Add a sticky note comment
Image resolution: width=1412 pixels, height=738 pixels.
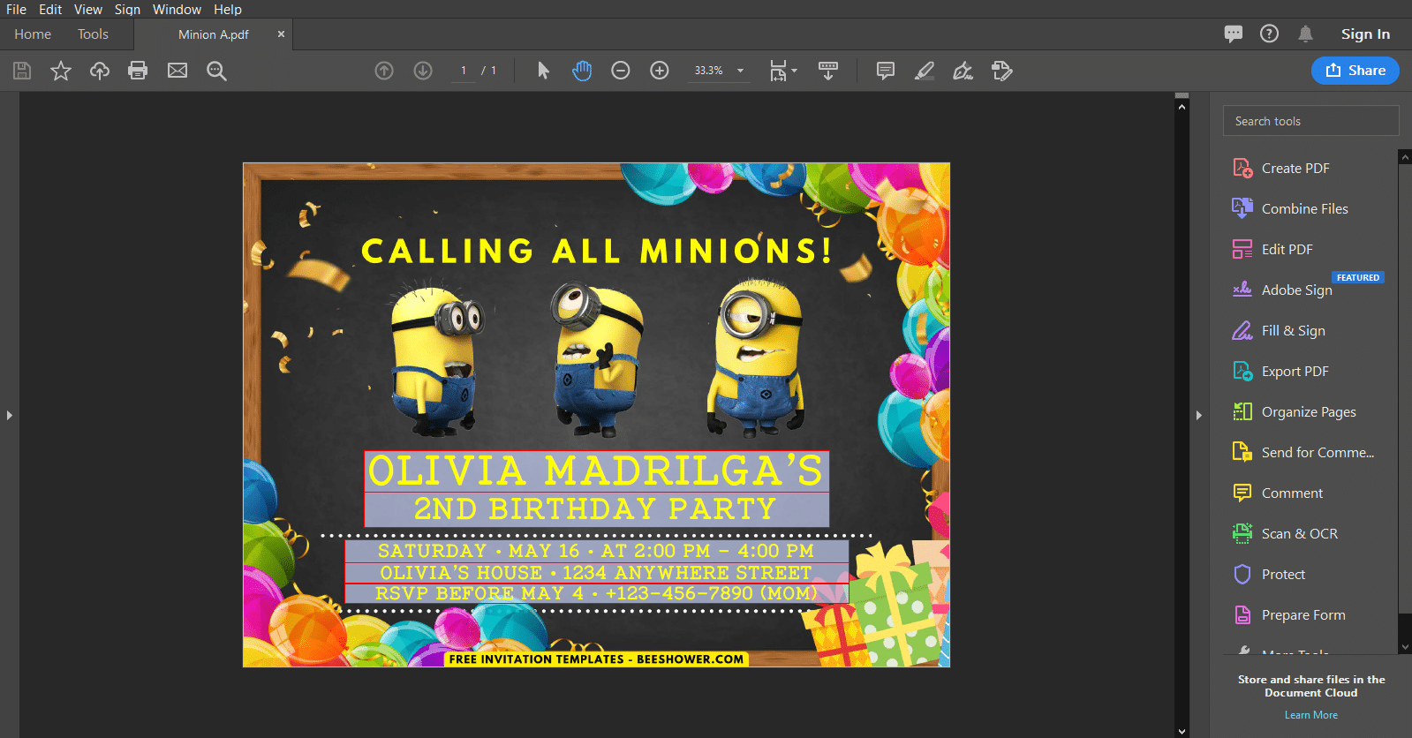886,71
